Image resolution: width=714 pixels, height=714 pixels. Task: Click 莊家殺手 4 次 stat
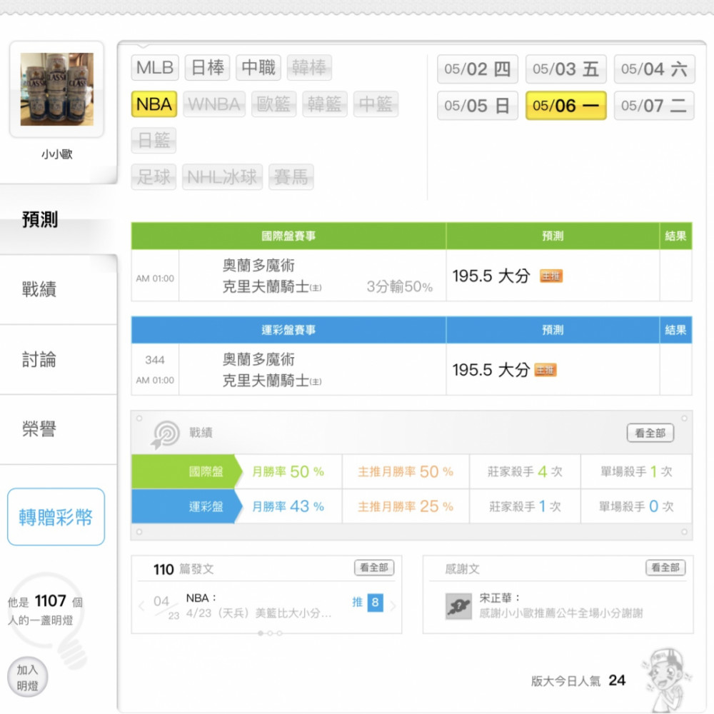525,471
